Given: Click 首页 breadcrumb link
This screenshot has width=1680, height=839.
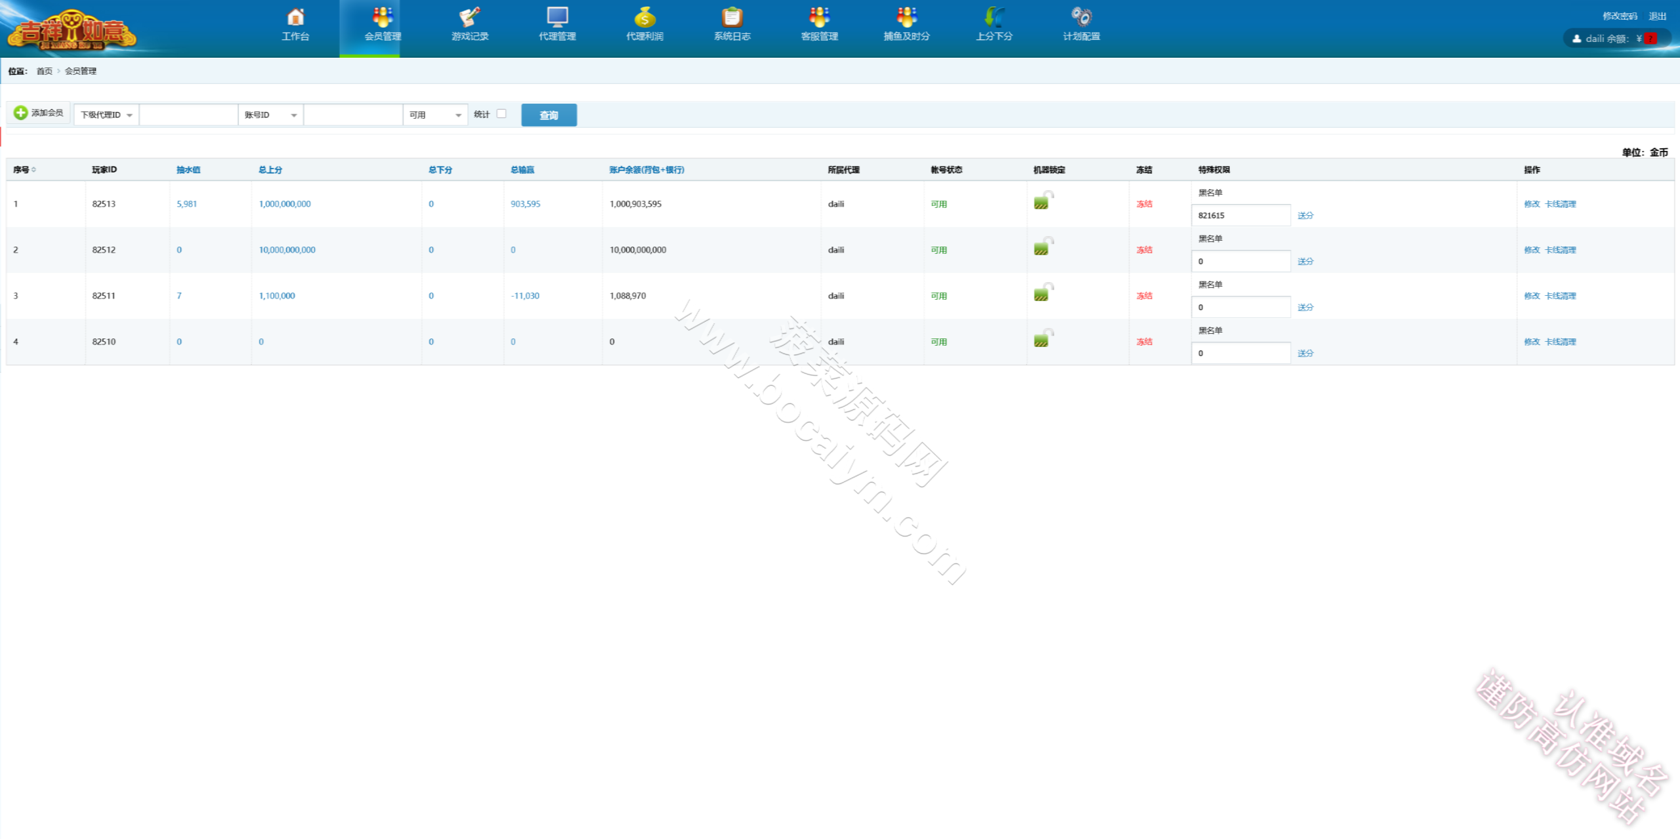Looking at the screenshot, I should click(x=45, y=71).
